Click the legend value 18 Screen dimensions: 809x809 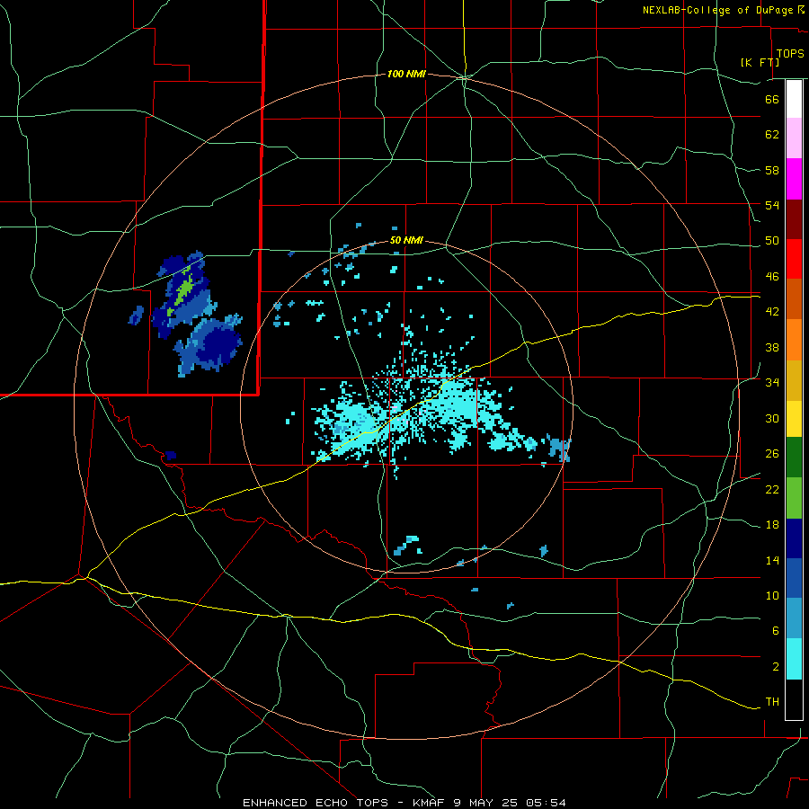(772, 525)
